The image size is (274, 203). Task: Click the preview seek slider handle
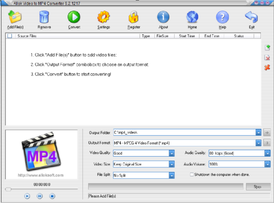(x=8, y=189)
